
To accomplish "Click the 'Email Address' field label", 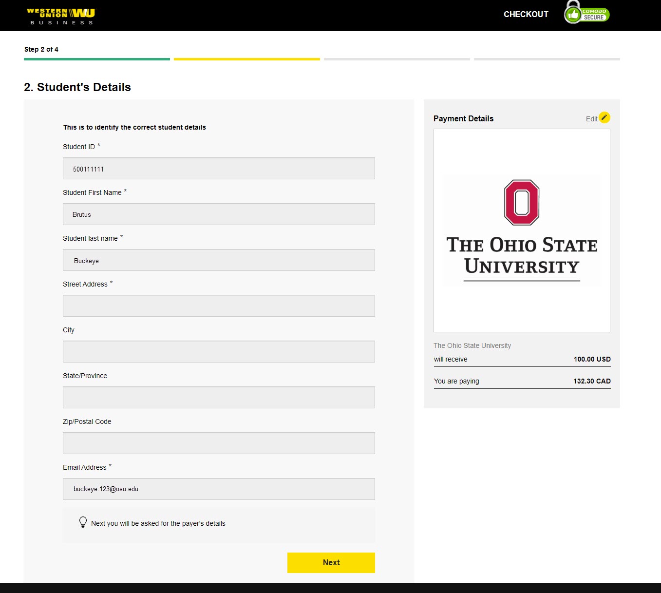I will click(x=85, y=467).
